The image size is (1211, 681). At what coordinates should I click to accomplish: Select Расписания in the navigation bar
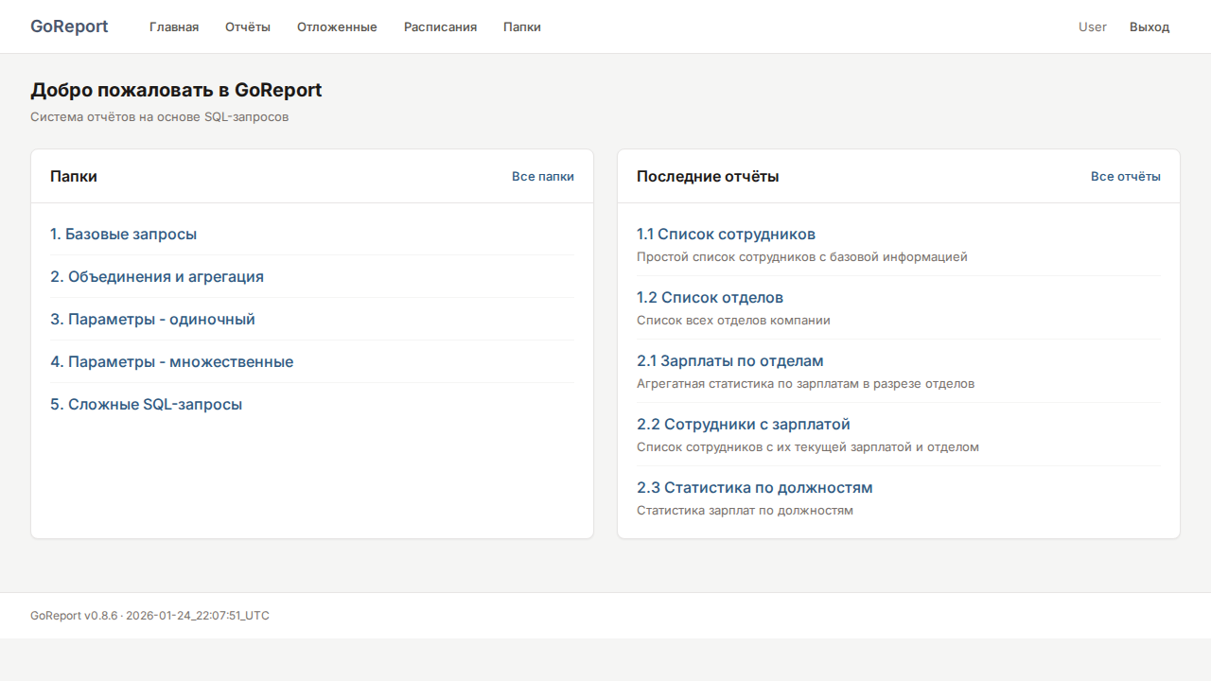440,26
